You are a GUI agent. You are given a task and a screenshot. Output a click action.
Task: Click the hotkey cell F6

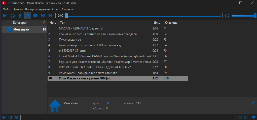(165, 56)
